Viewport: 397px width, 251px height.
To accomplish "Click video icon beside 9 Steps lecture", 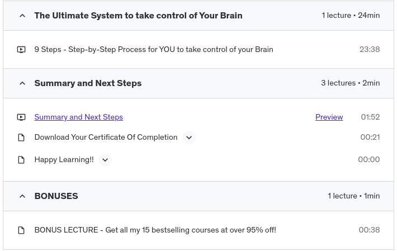I will pos(21,50).
